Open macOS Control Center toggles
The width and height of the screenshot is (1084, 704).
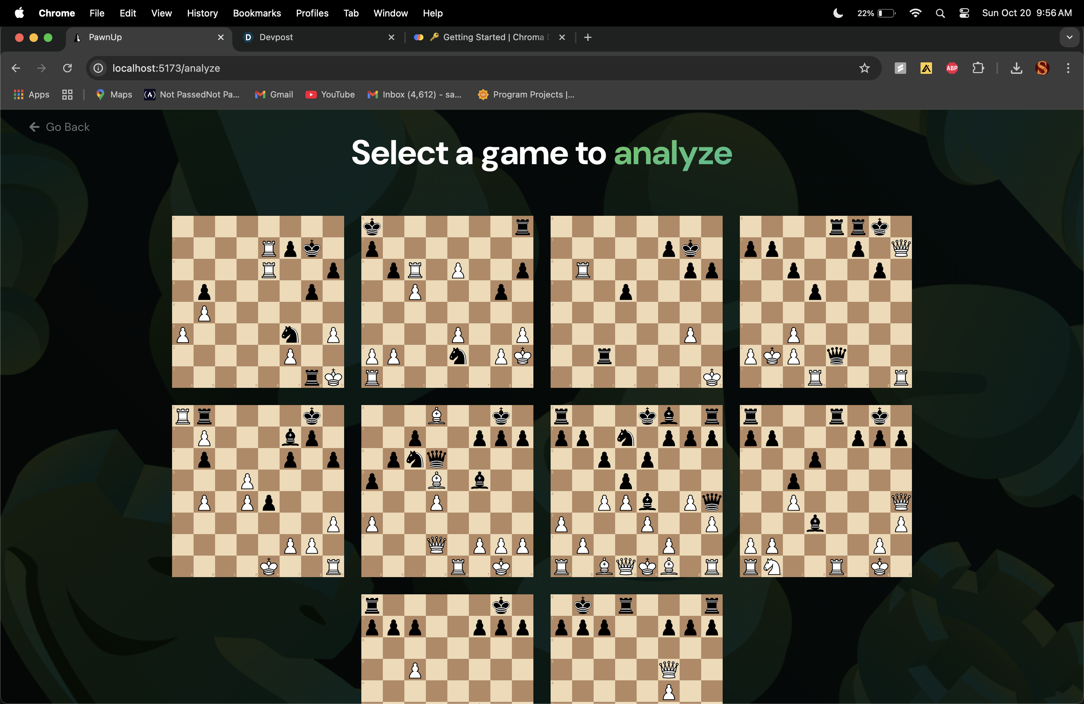coord(964,13)
